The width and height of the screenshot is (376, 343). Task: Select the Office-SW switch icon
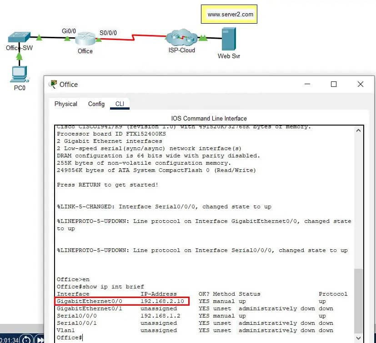click(19, 37)
